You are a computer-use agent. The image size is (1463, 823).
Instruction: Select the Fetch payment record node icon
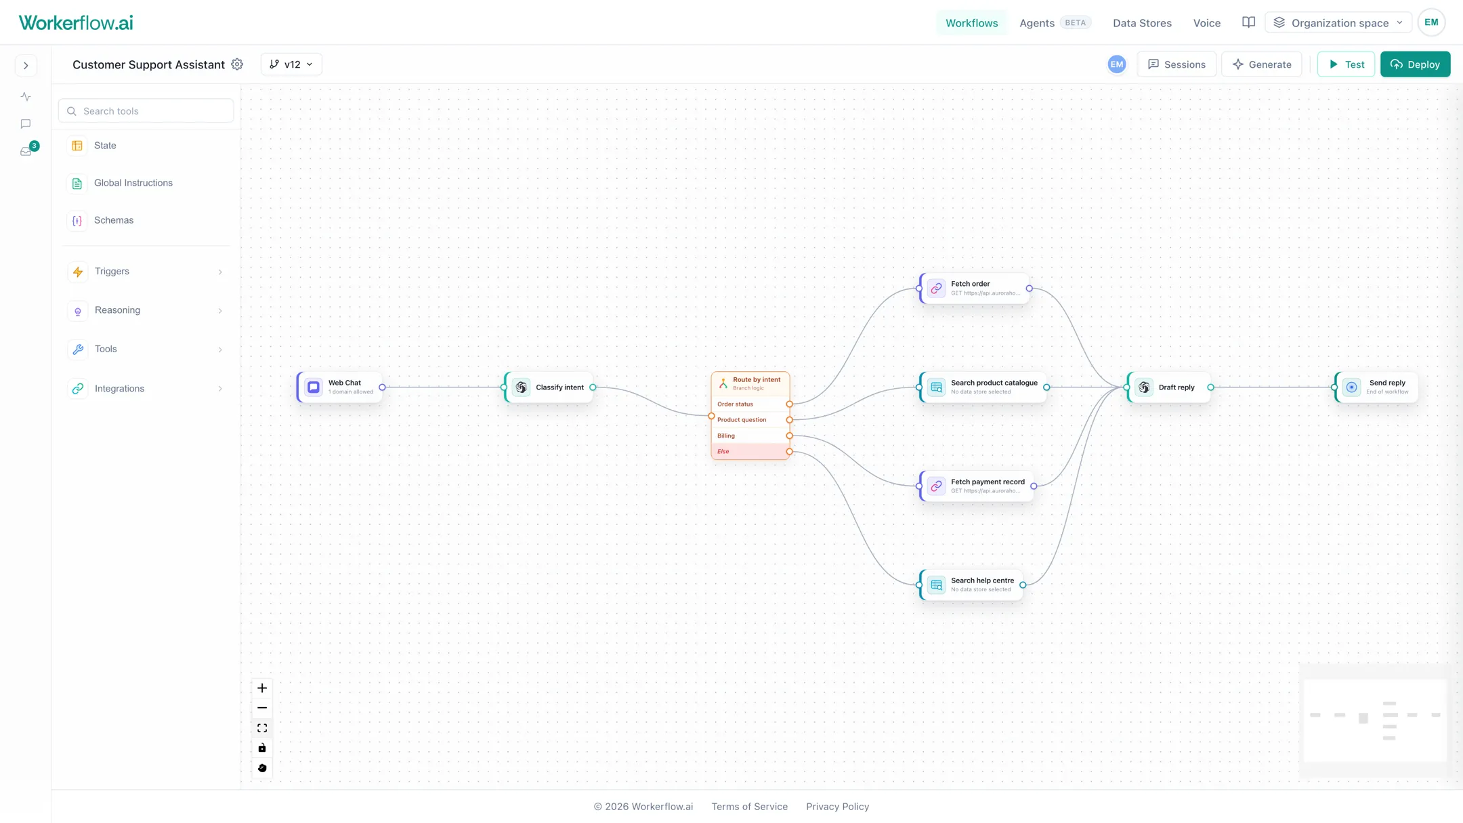point(936,486)
